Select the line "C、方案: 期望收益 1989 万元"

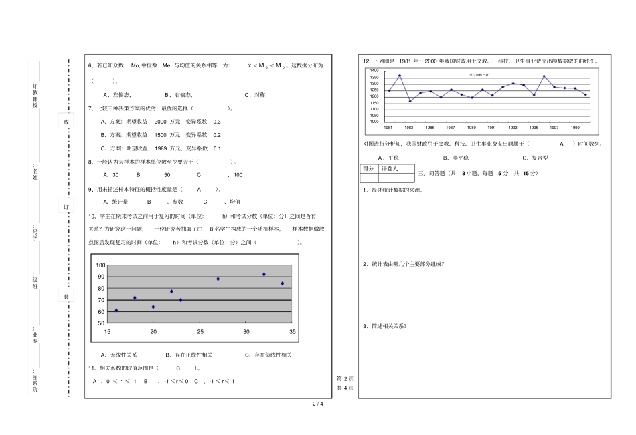point(161,148)
